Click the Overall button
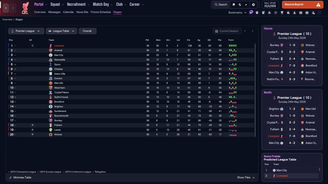Screen dimensions: 328x184 tap(87, 31)
